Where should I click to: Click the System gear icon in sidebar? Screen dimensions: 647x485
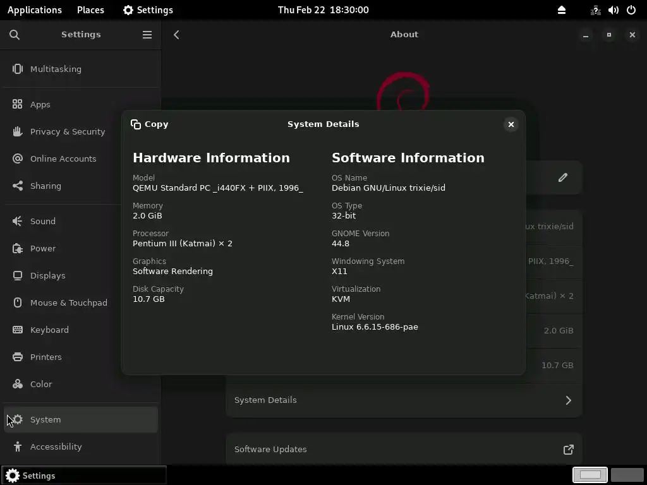tap(18, 420)
